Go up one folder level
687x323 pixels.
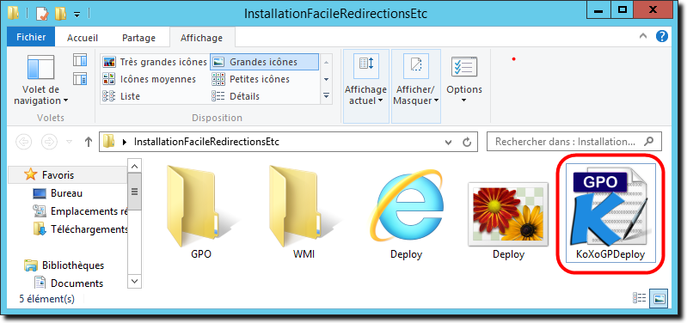pyautogui.click(x=89, y=142)
